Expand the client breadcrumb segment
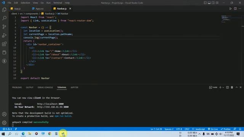The image size is (244, 137). point(14,14)
